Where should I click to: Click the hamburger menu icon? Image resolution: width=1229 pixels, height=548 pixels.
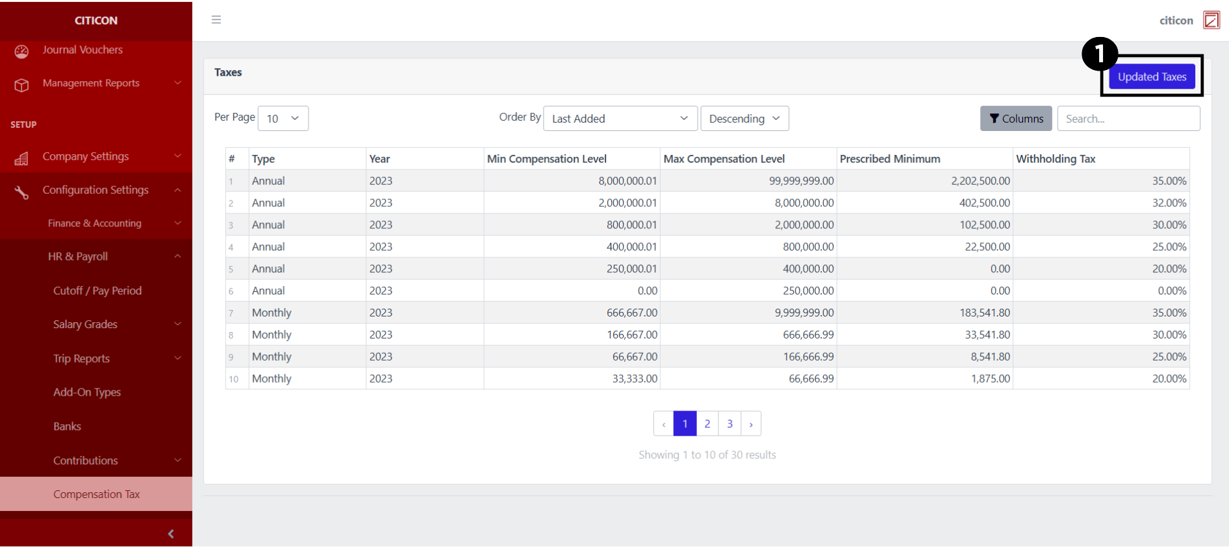click(216, 20)
